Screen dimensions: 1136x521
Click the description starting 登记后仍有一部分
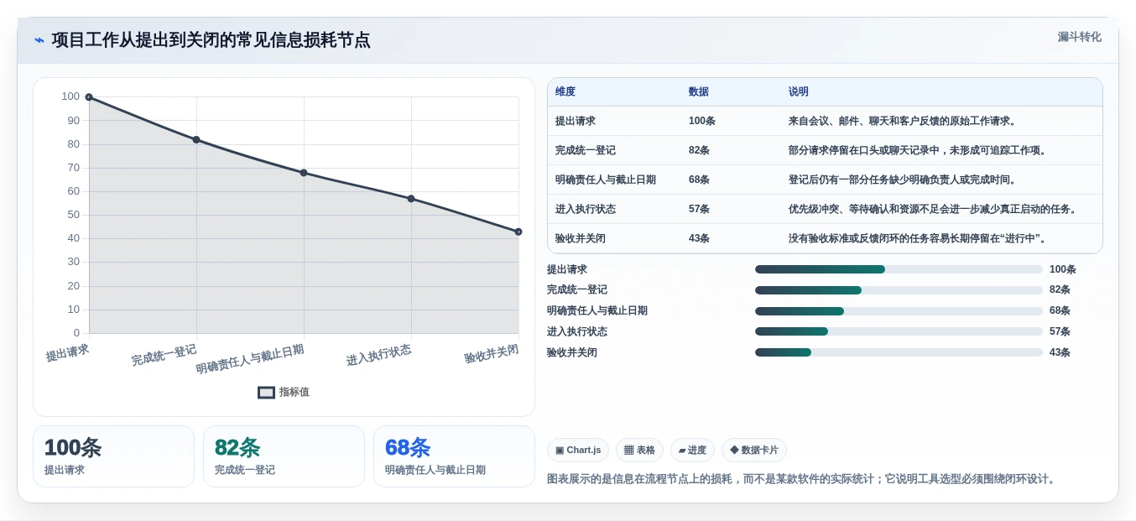click(904, 180)
